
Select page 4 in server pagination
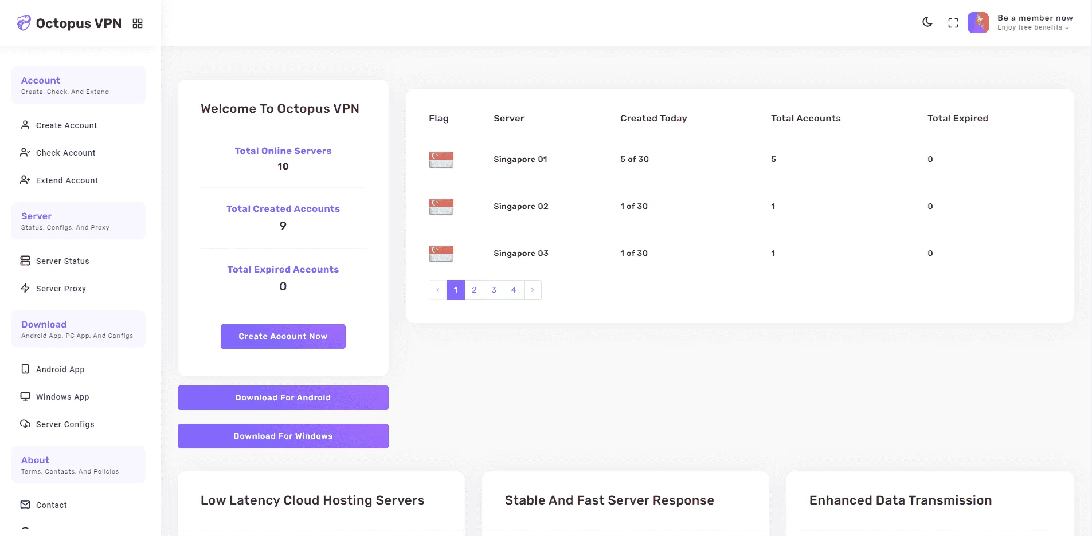click(x=514, y=290)
